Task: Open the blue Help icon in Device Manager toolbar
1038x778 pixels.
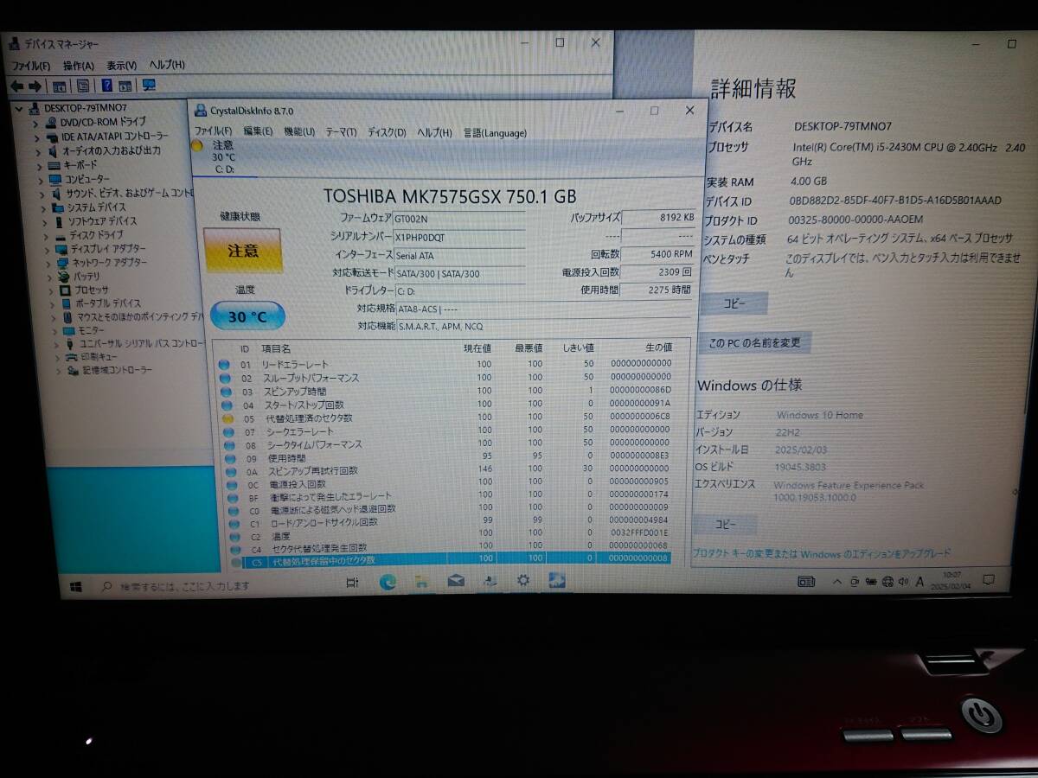Action: [x=107, y=86]
